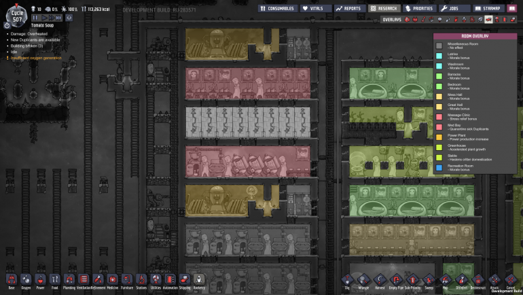Open the Base build category
This screenshot has height=295, width=523.
[x=12, y=279]
